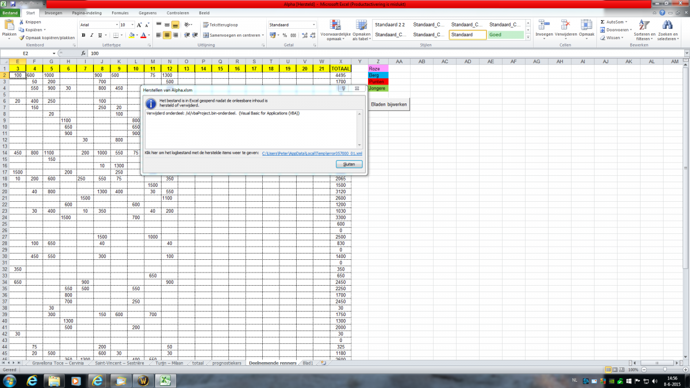690x388 pixels.
Task: Apply the Goed cell style
Action: point(506,34)
